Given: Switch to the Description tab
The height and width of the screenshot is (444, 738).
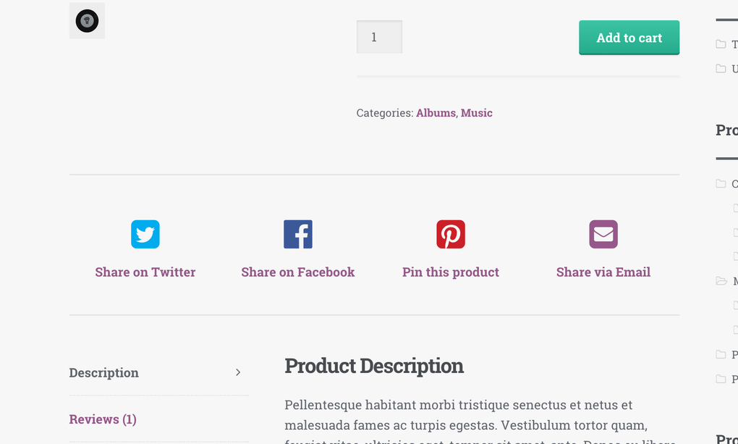Looking at the screenshot, I should [103, 372].
